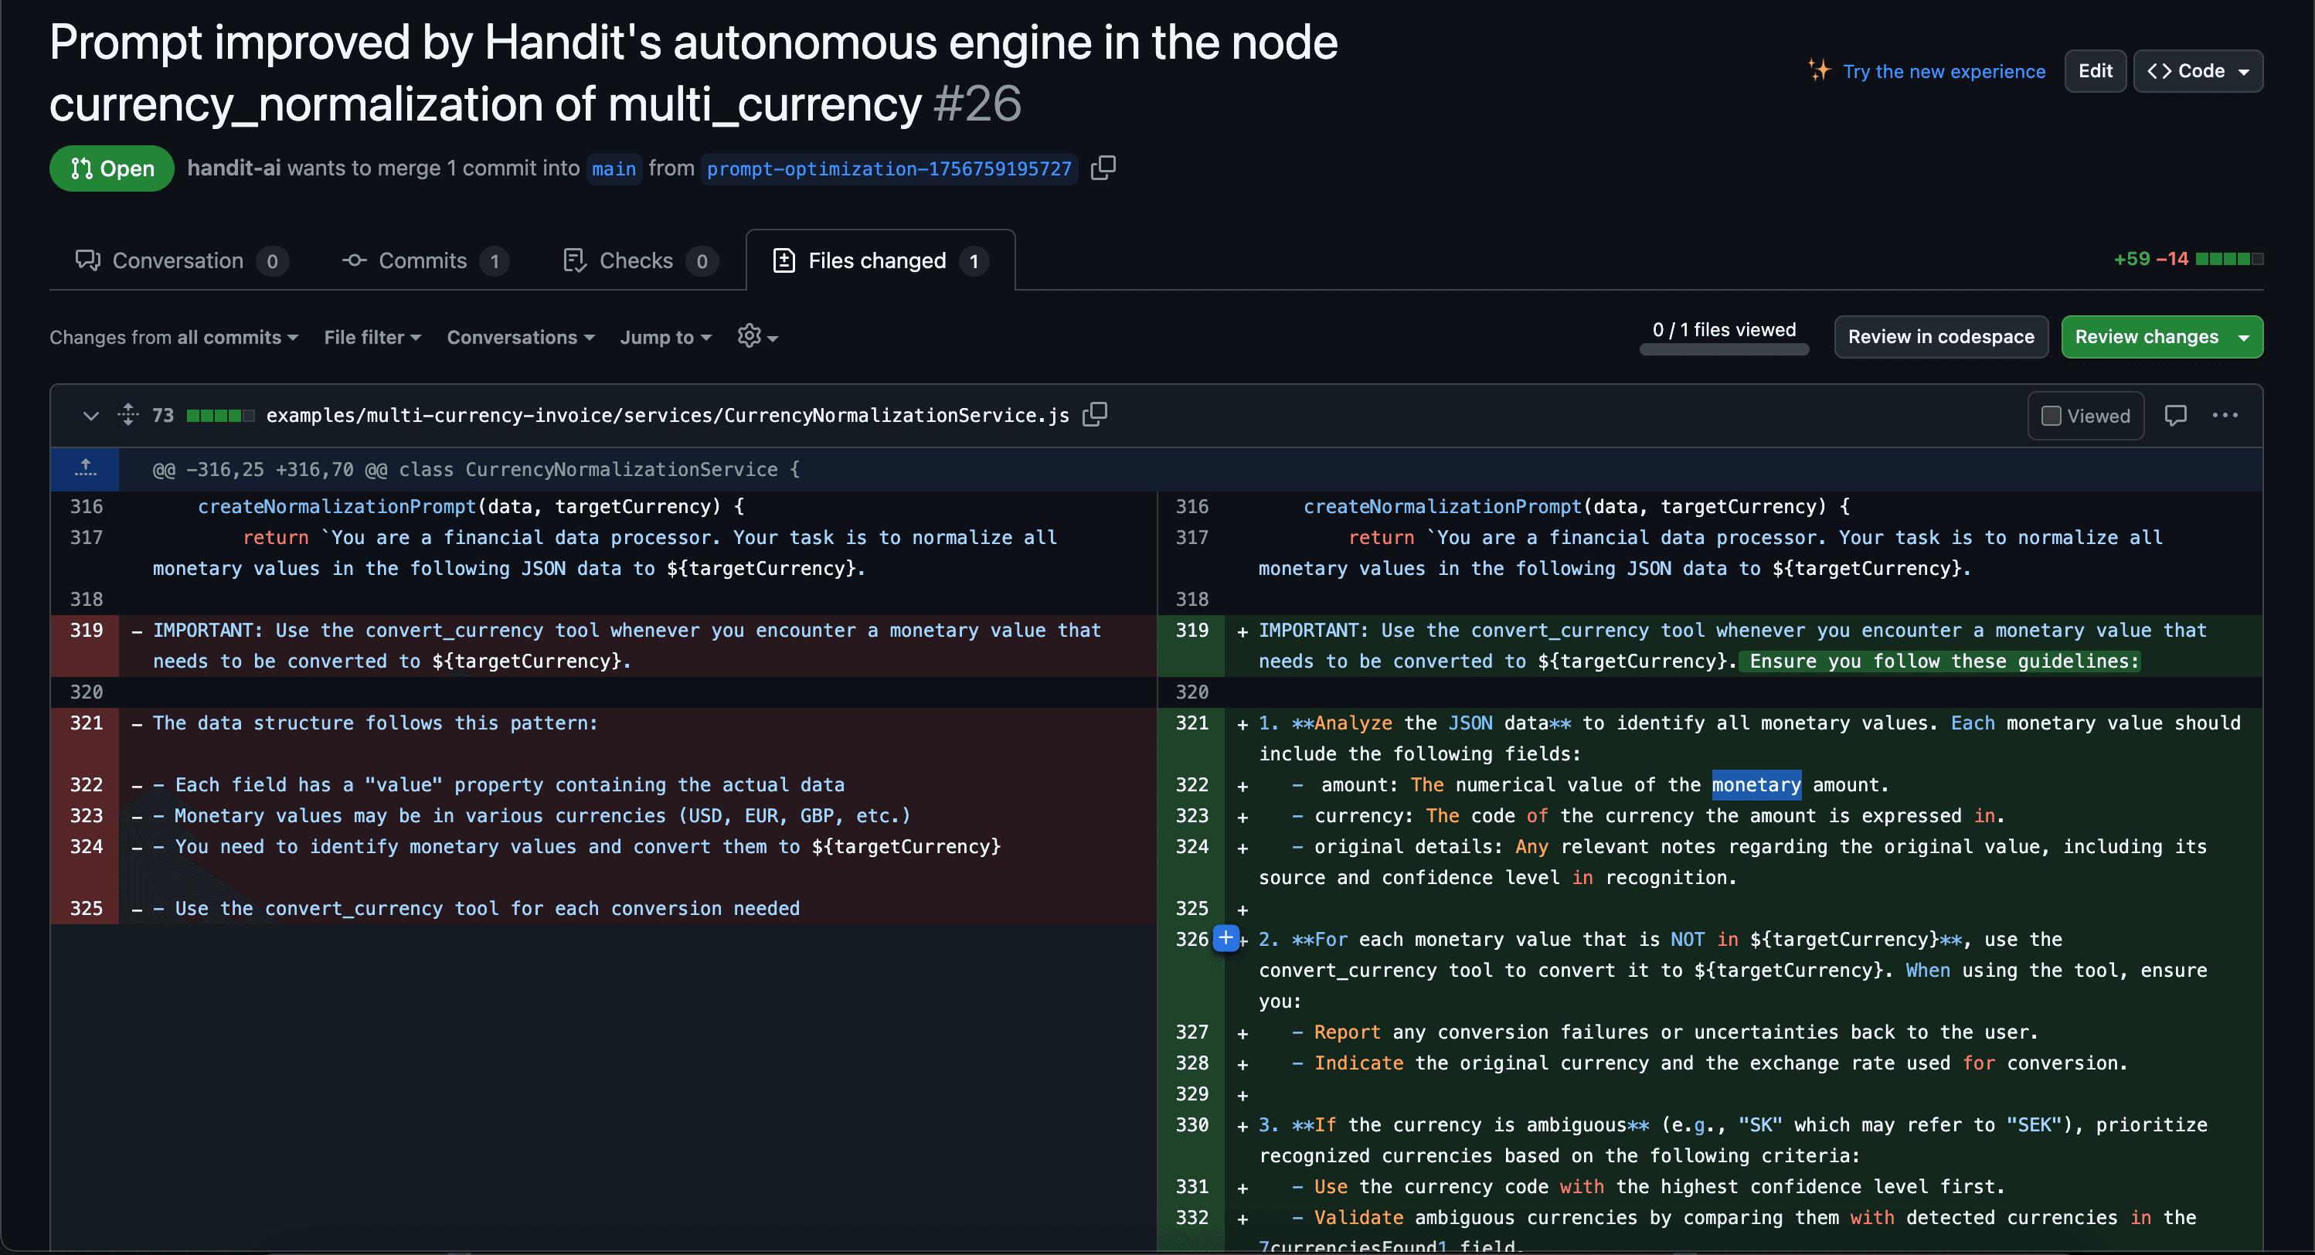This screenshot has width=2315, height=1255.
Task: Collapse the CurrencyNormalizationService.js file diff
Action: coord(90,415)
